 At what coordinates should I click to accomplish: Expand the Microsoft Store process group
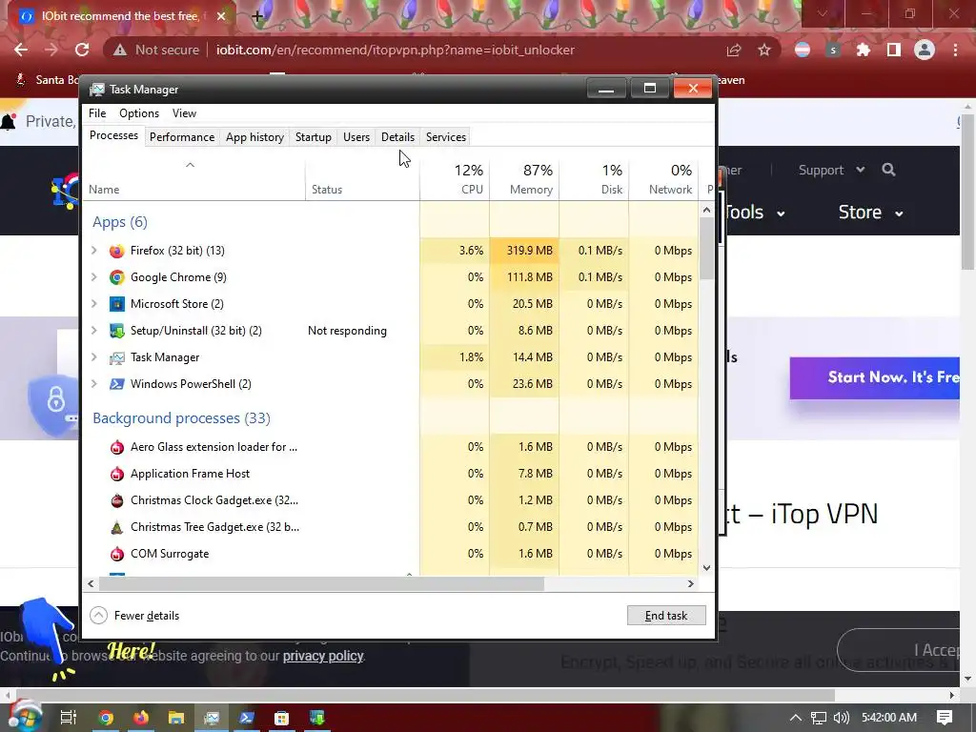pyautogui.click(x=94, y=304)
